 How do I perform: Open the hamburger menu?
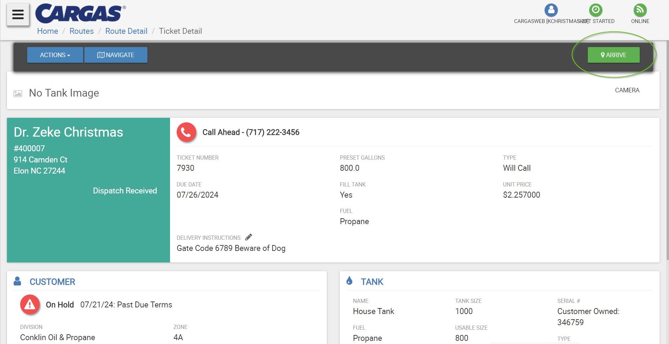pos(18,15)
